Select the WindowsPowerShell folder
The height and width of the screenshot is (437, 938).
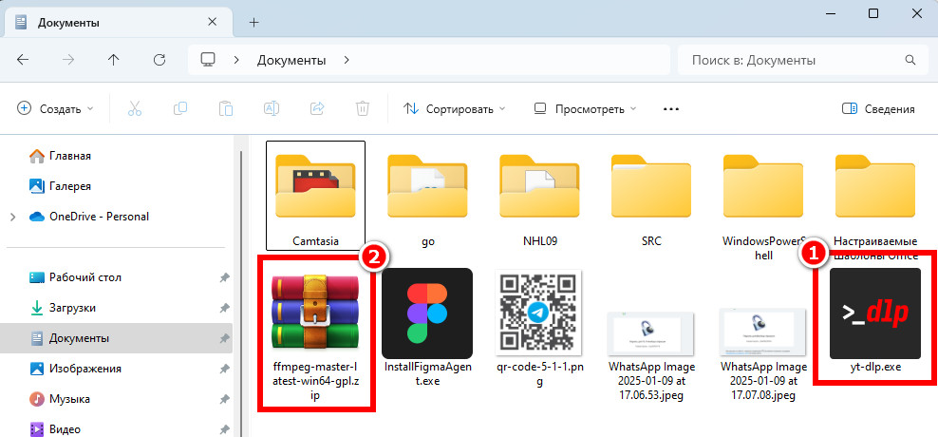pyautogui.click(x=762, y=206)
